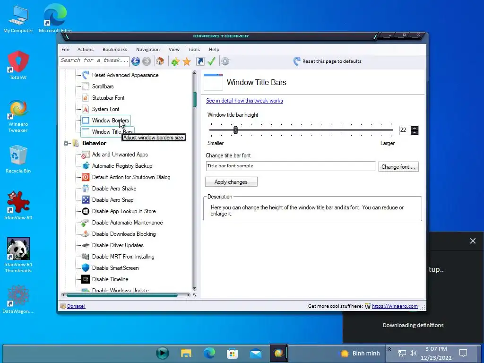Click the Donate link
The width and height of the screenshot is (484, 363).
click(76, 306)
